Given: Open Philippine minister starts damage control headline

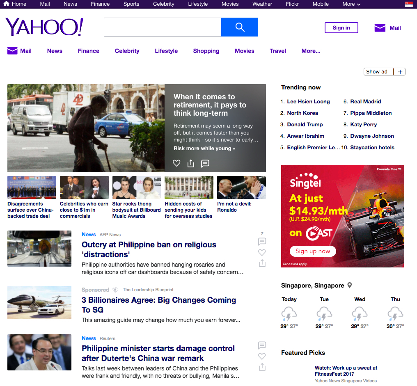Looking at the screenshot, I should [158, 353].
